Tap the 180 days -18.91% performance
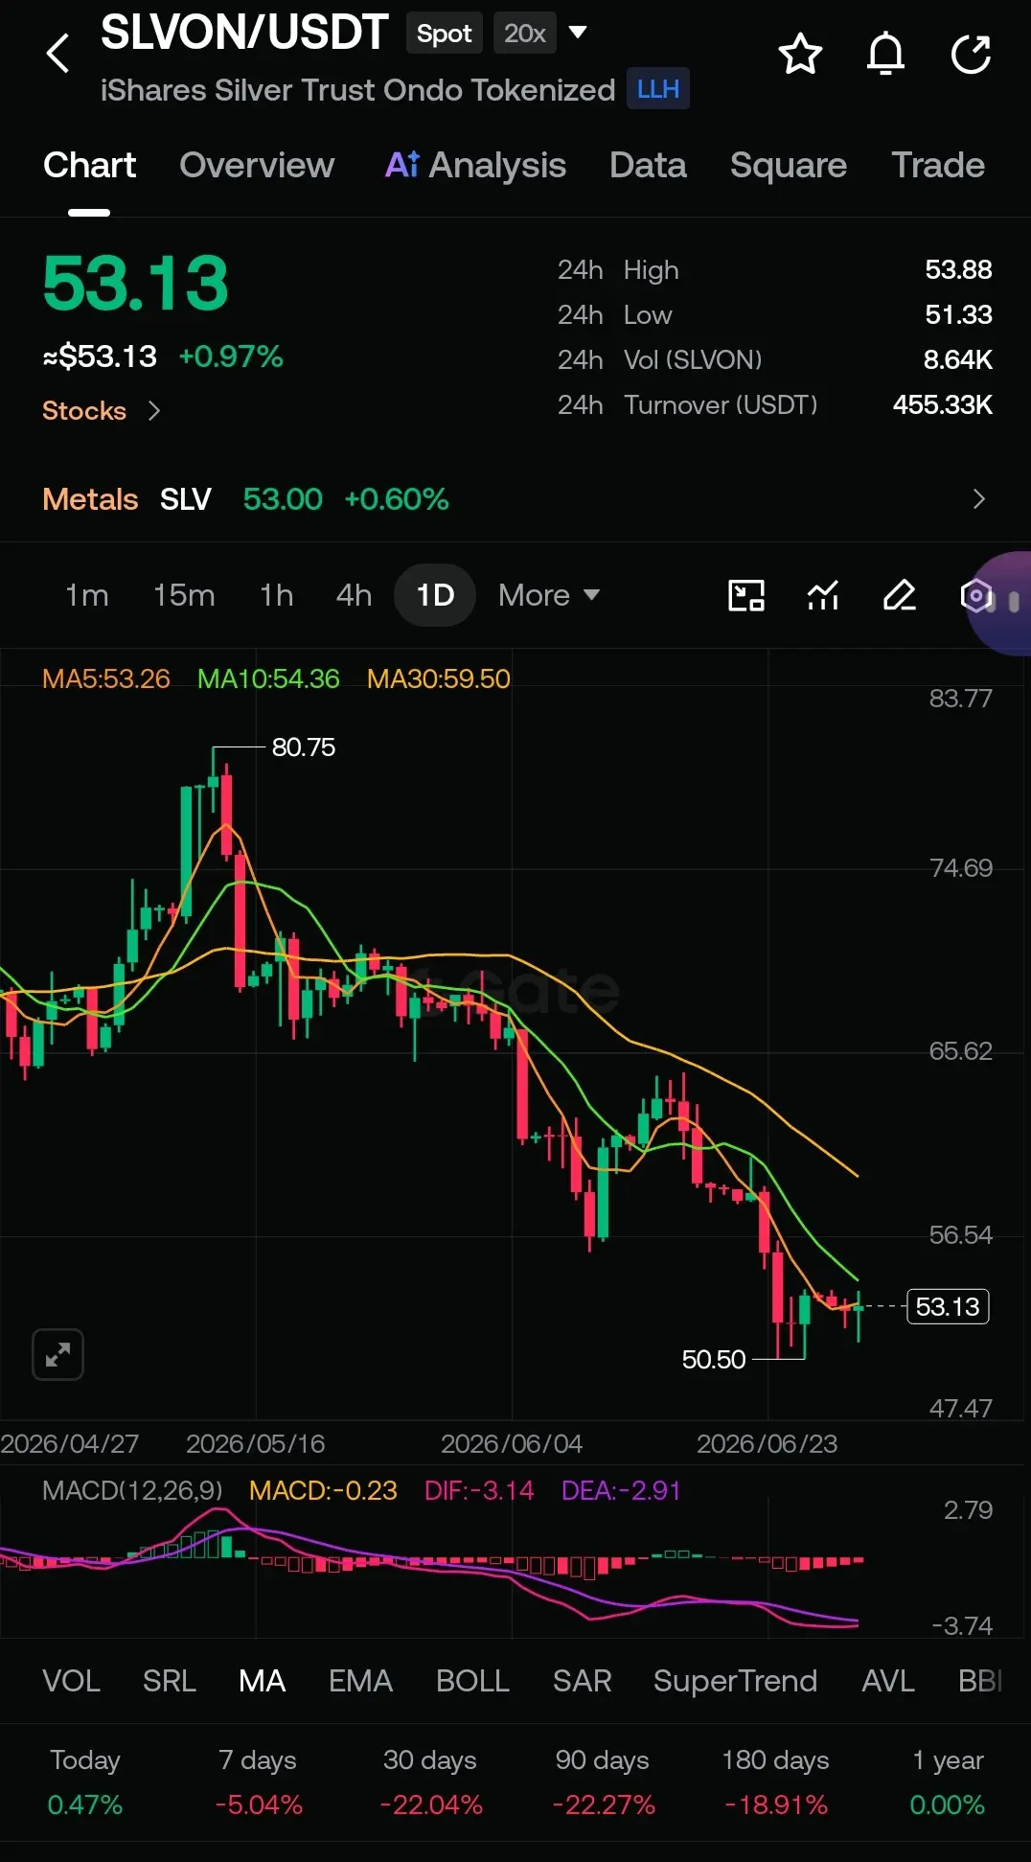This screenshot has height=1862, width=1031. [x=775, y=1782]
